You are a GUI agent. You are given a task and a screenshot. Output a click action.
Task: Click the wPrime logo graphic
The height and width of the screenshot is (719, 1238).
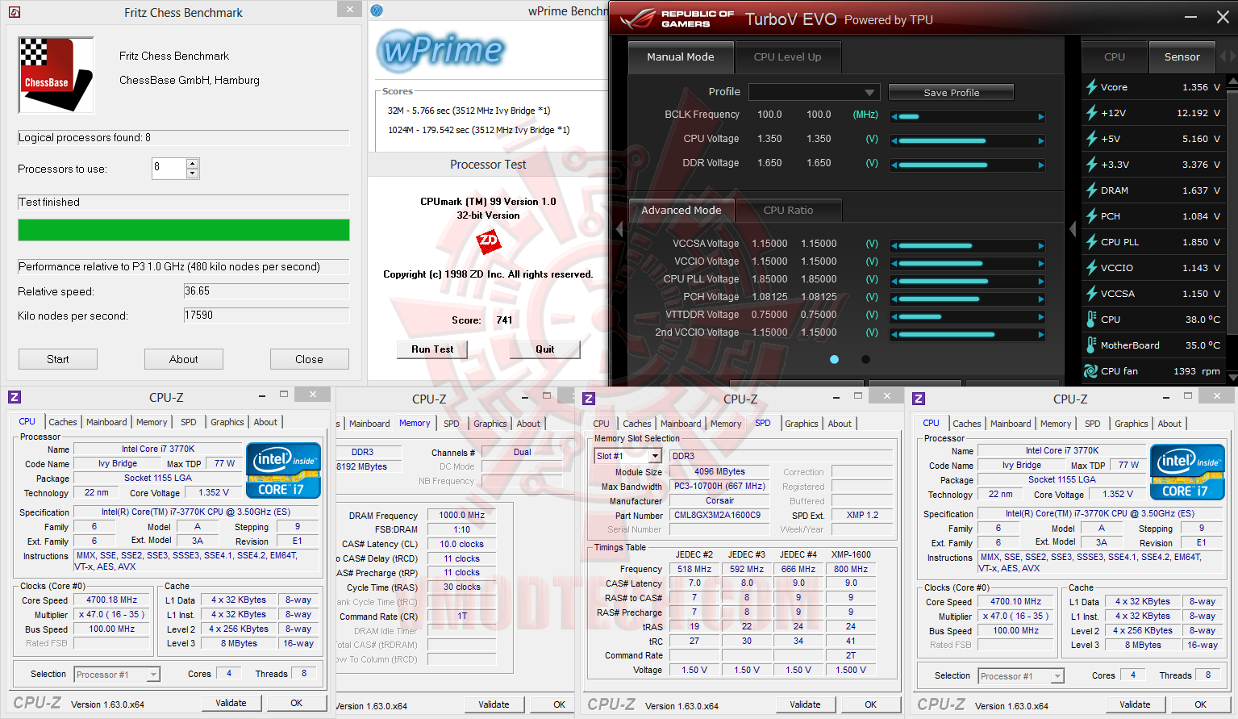440,51
